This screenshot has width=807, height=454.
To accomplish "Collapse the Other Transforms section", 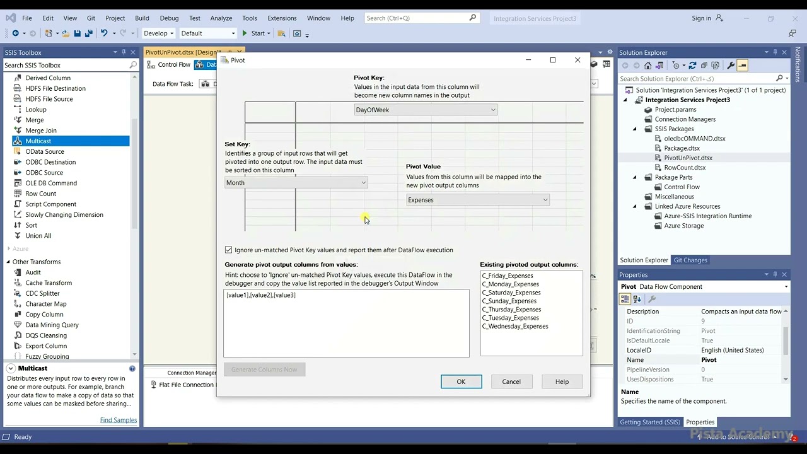I will 8,262.
